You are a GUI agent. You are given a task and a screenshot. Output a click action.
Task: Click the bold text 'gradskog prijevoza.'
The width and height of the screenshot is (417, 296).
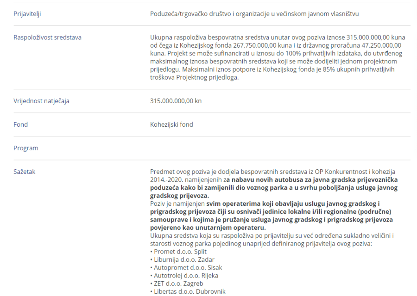pyautogui.click(x=179, y=196)
